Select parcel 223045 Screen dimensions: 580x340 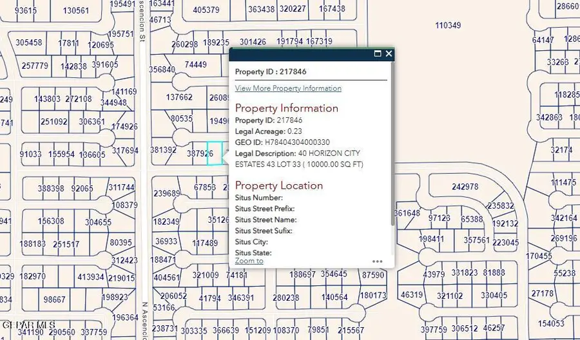pos(506,242)
